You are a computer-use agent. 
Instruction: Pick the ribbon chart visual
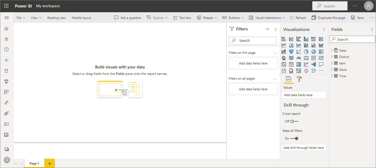click(321, 45)
